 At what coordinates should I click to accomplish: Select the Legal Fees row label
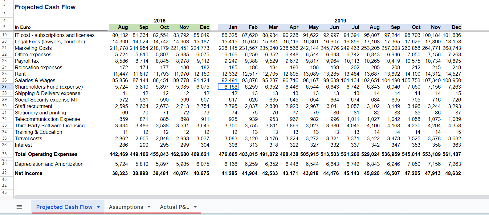(x=50, y=42)
